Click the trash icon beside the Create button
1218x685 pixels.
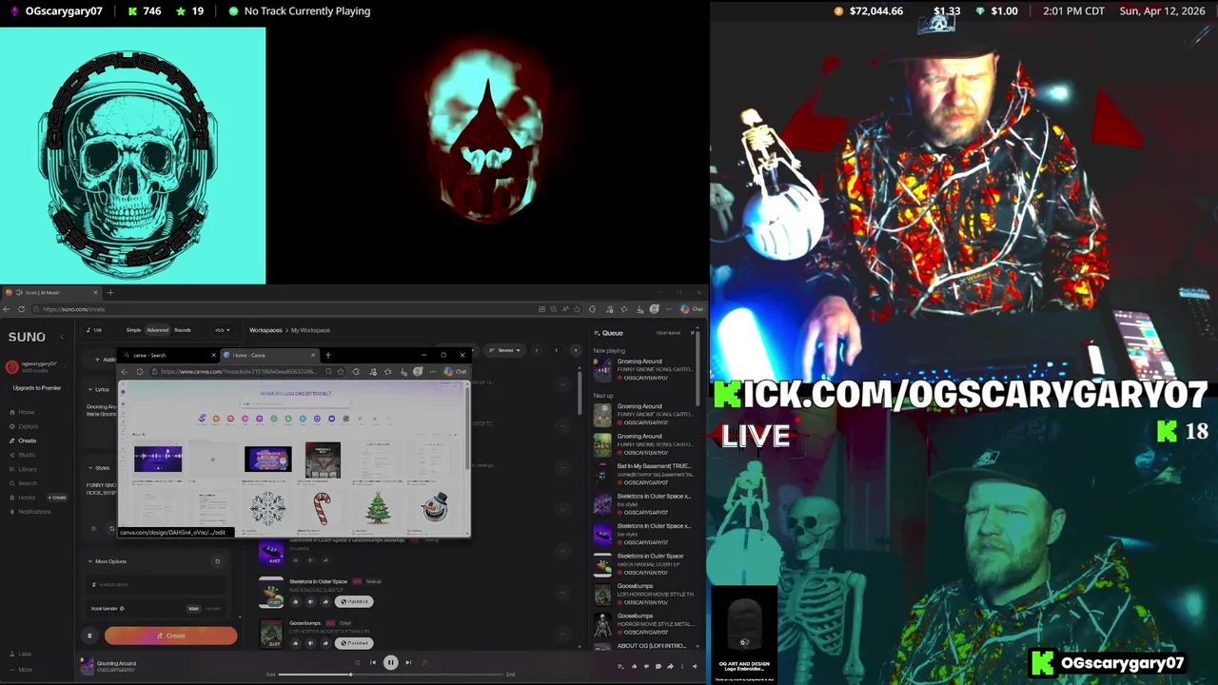(90, 636)
